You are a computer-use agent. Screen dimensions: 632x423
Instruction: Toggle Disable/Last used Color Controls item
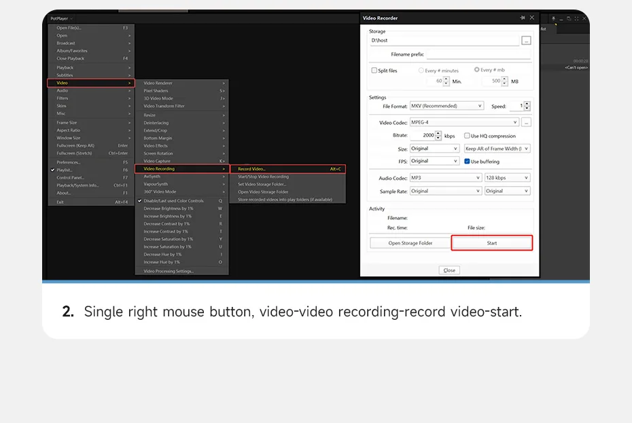(181, 200)
